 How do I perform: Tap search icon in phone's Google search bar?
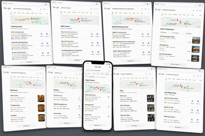(109, 71)
